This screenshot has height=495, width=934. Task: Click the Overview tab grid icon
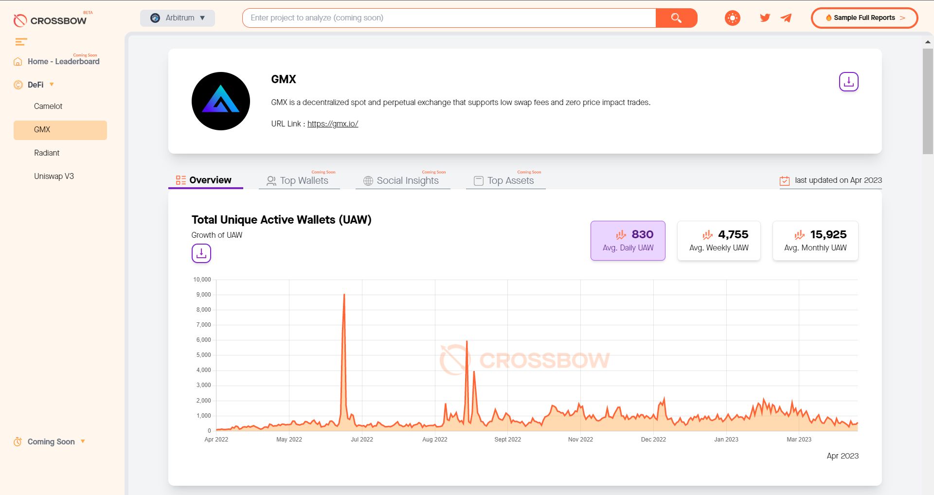click(x=180, y=180)
